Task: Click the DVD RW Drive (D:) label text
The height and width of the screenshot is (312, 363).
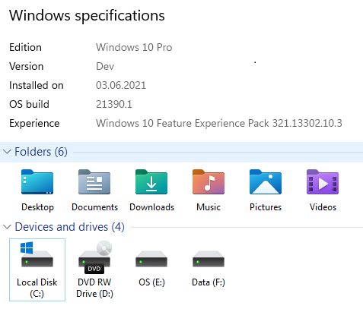Action: pyautogui.click(x=94, y=288)
